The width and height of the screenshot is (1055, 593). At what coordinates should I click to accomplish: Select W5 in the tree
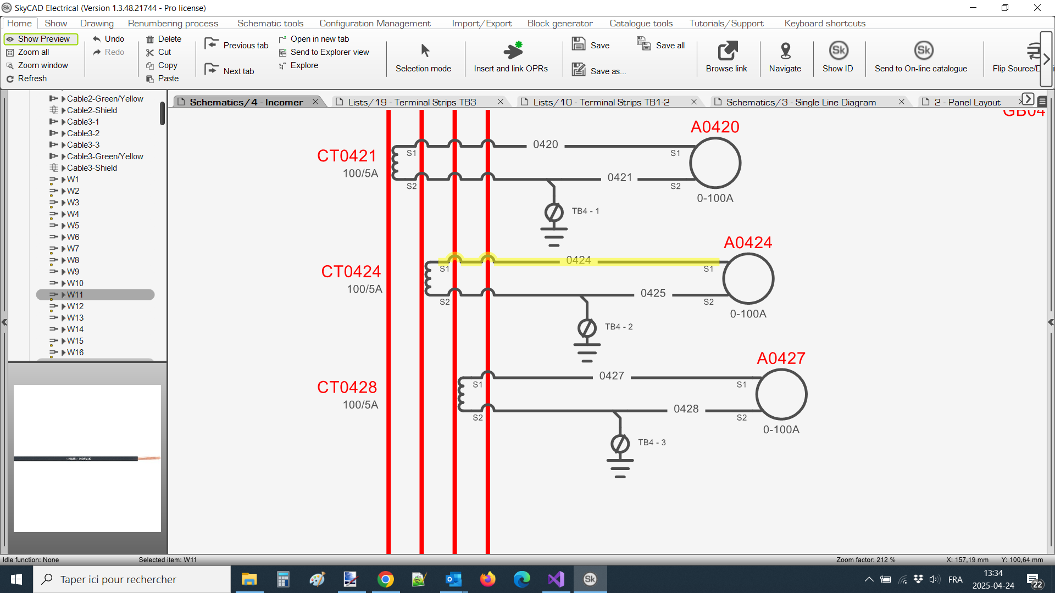coord(73,226)
